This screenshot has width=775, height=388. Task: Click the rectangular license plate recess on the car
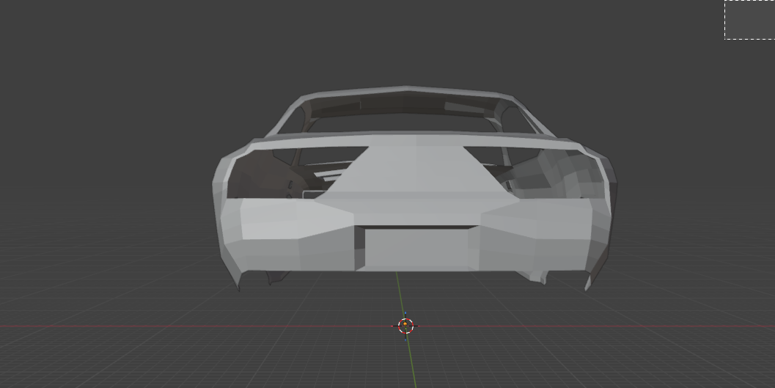416,248
